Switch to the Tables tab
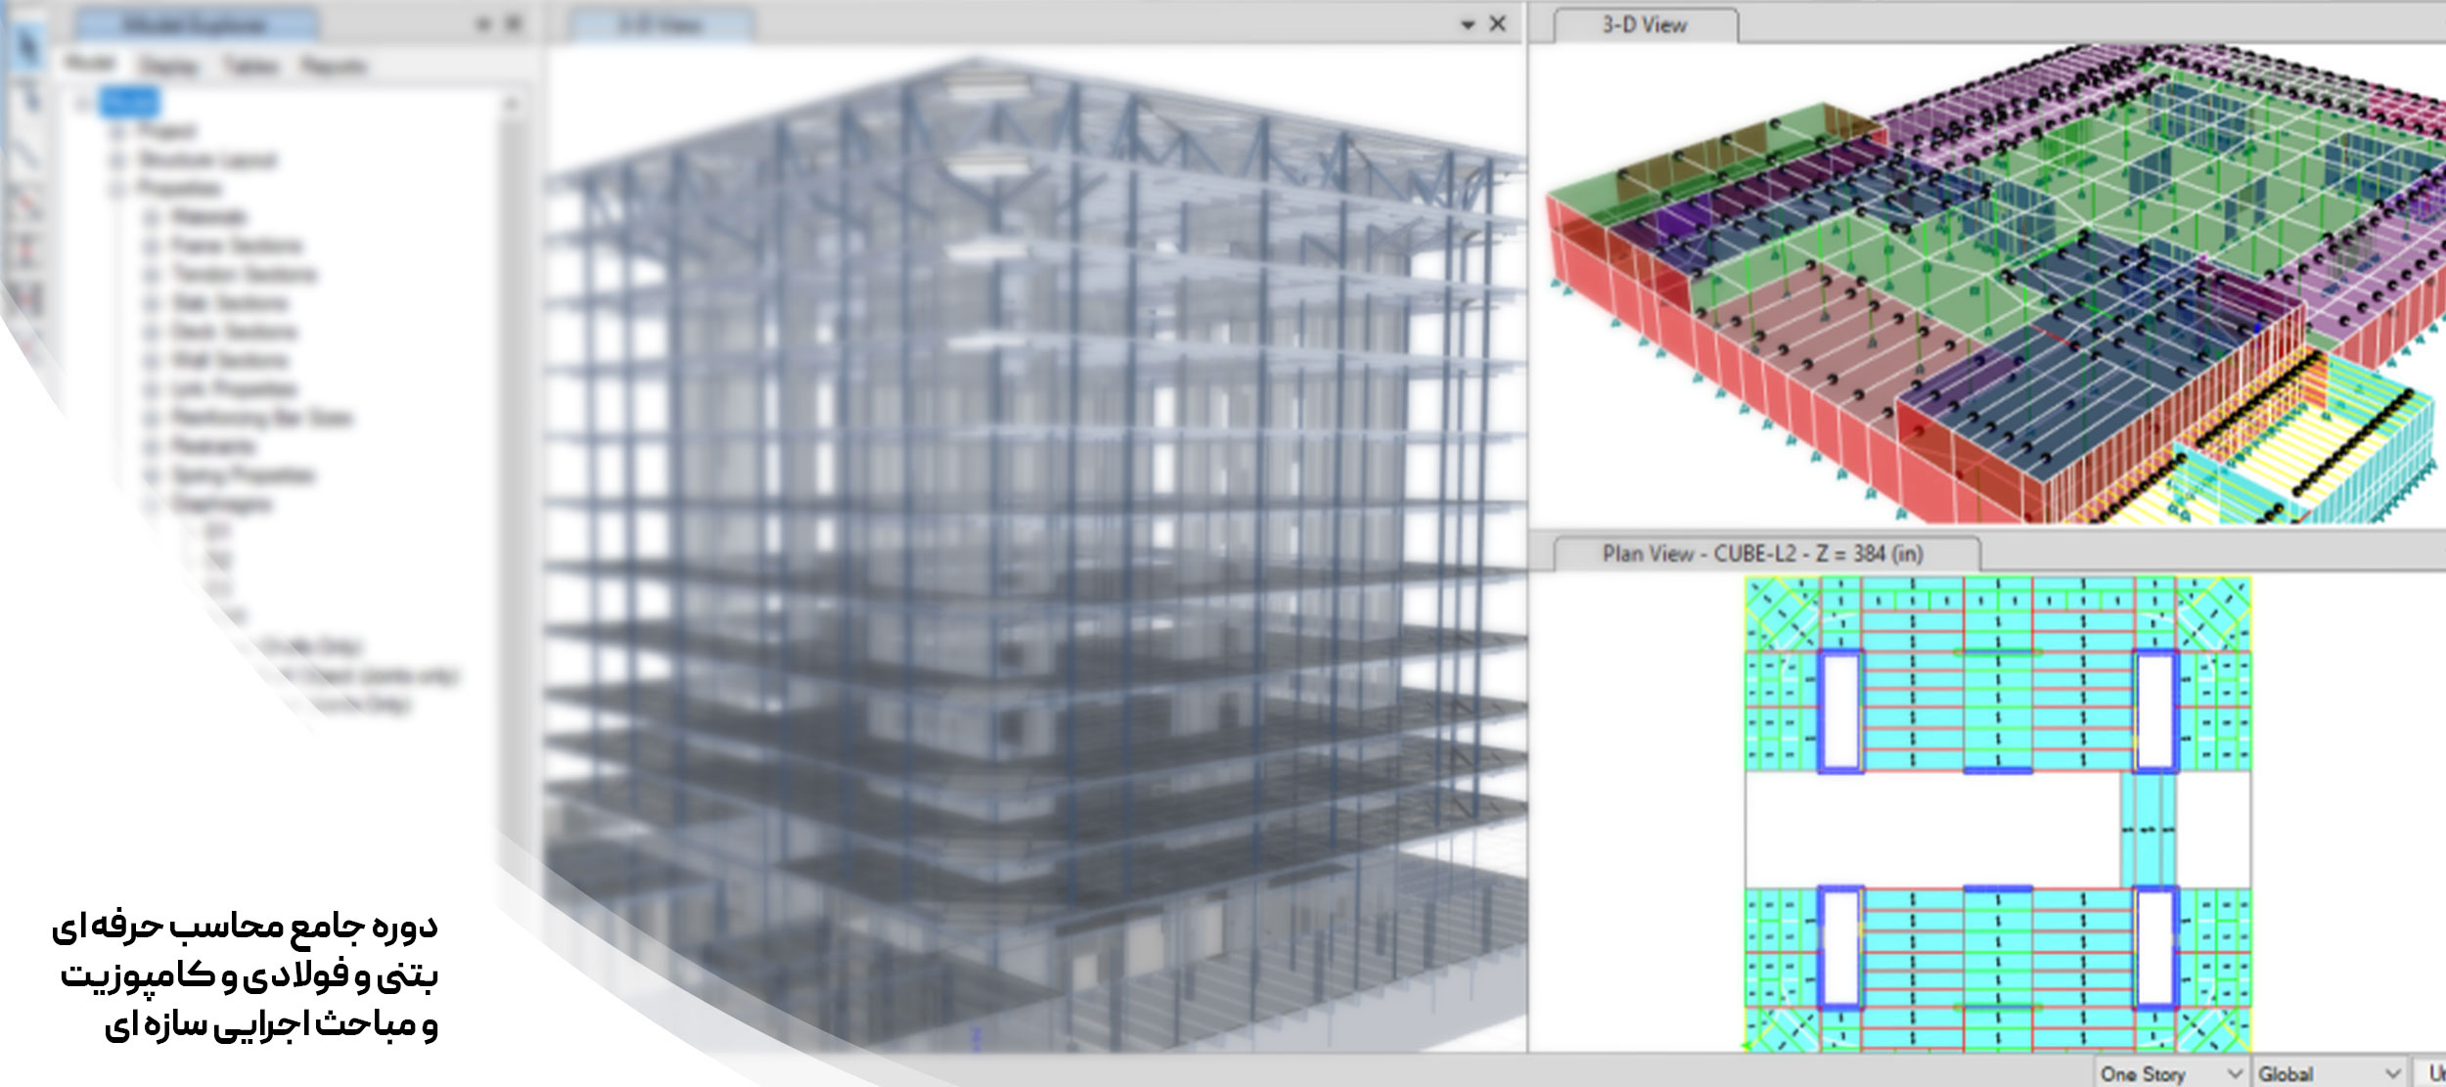The width and height of the screenshot is (2446, 1087). click(x=250, y=67)
